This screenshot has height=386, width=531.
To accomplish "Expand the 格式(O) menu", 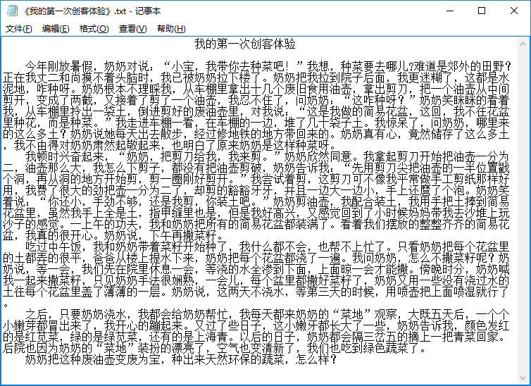I will click(x=94, y=29).
